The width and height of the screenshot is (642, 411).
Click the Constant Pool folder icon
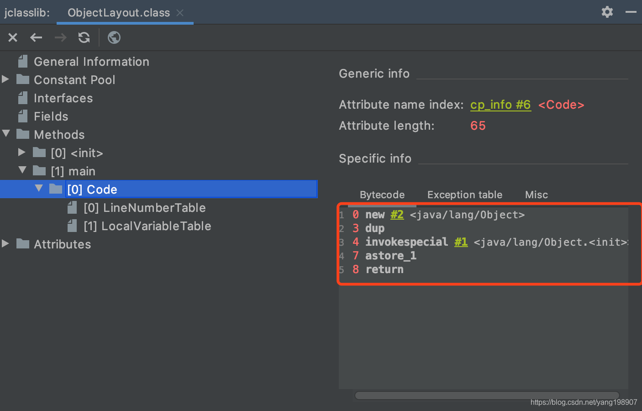tap(23, 79)
